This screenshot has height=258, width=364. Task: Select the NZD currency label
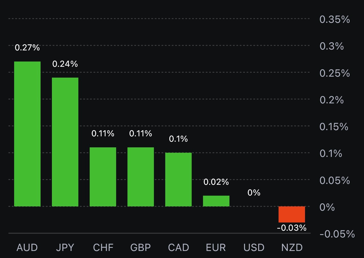pos(292,248)
